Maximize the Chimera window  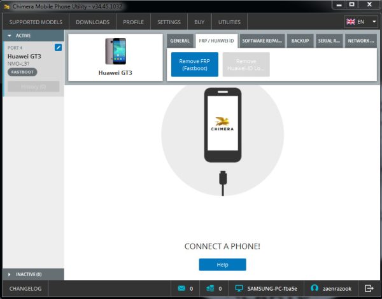352,4
